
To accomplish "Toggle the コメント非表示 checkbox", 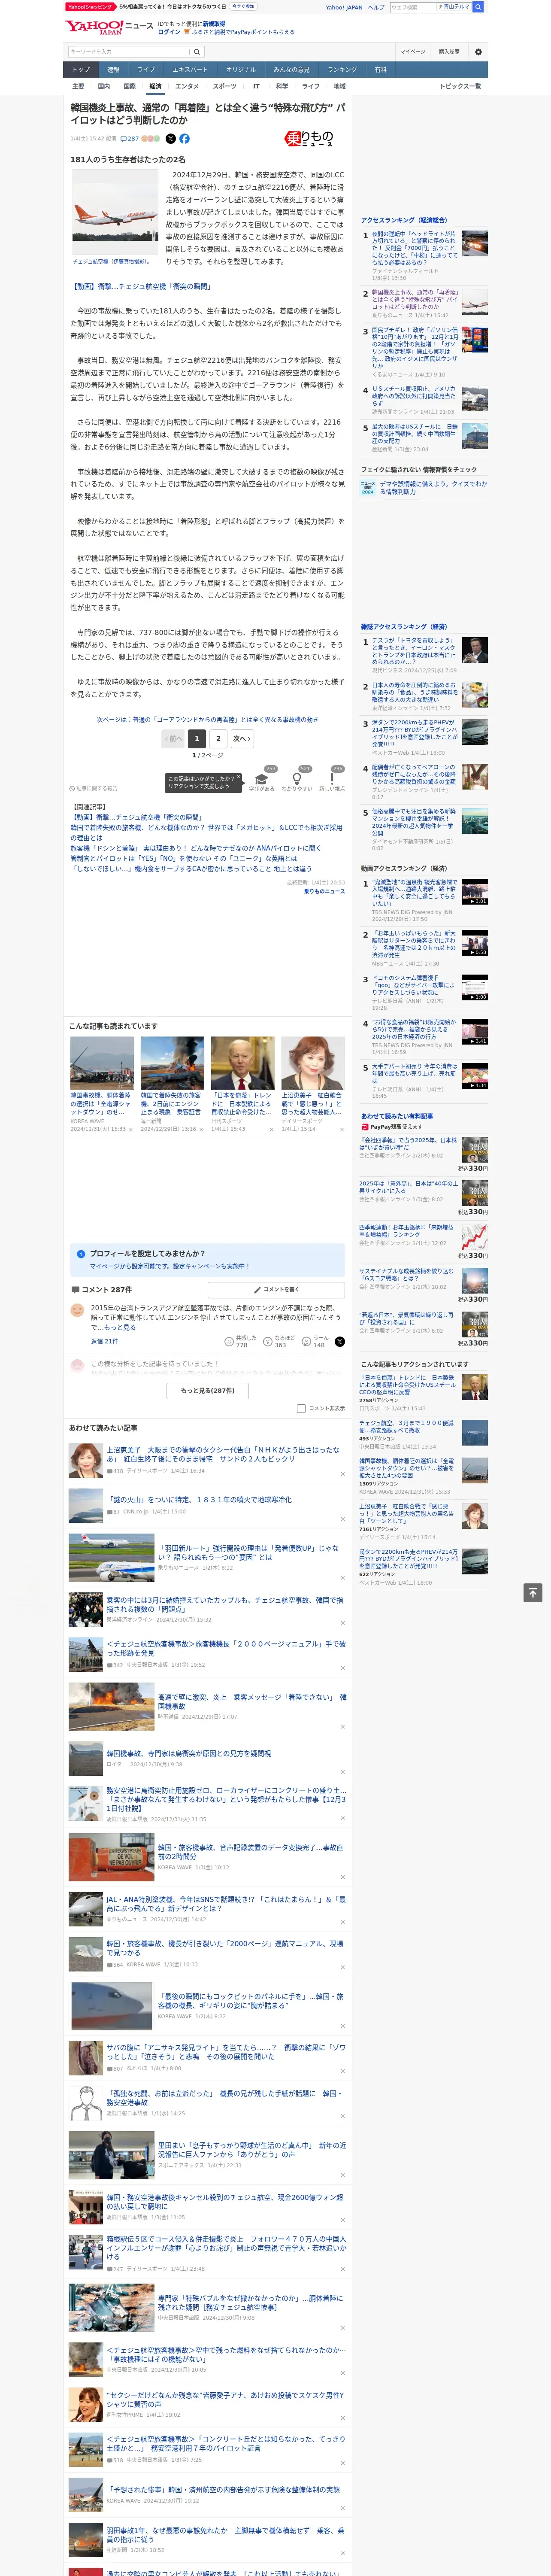I will pos(301,1408).
